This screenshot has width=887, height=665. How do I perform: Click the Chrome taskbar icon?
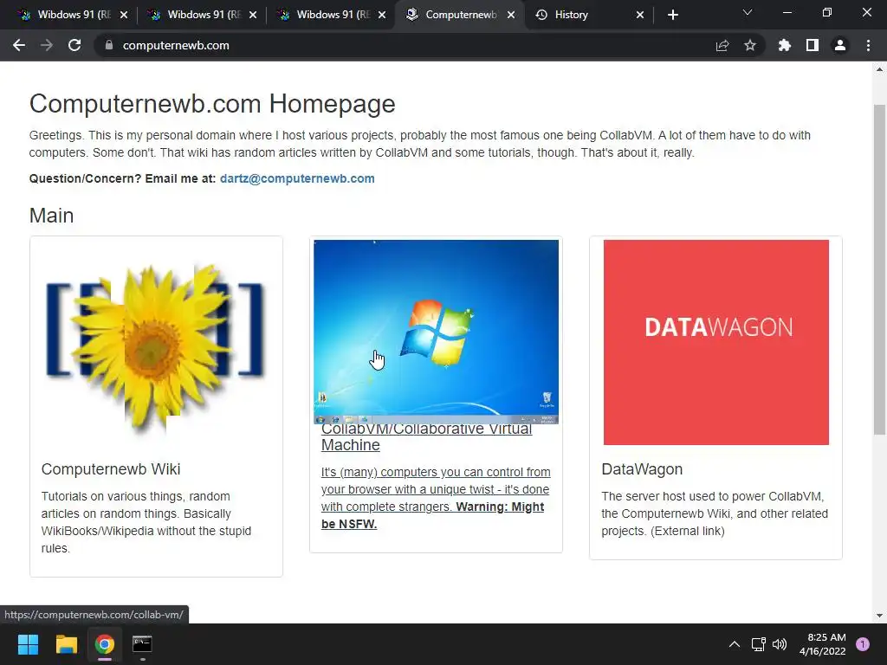(105, 644)
